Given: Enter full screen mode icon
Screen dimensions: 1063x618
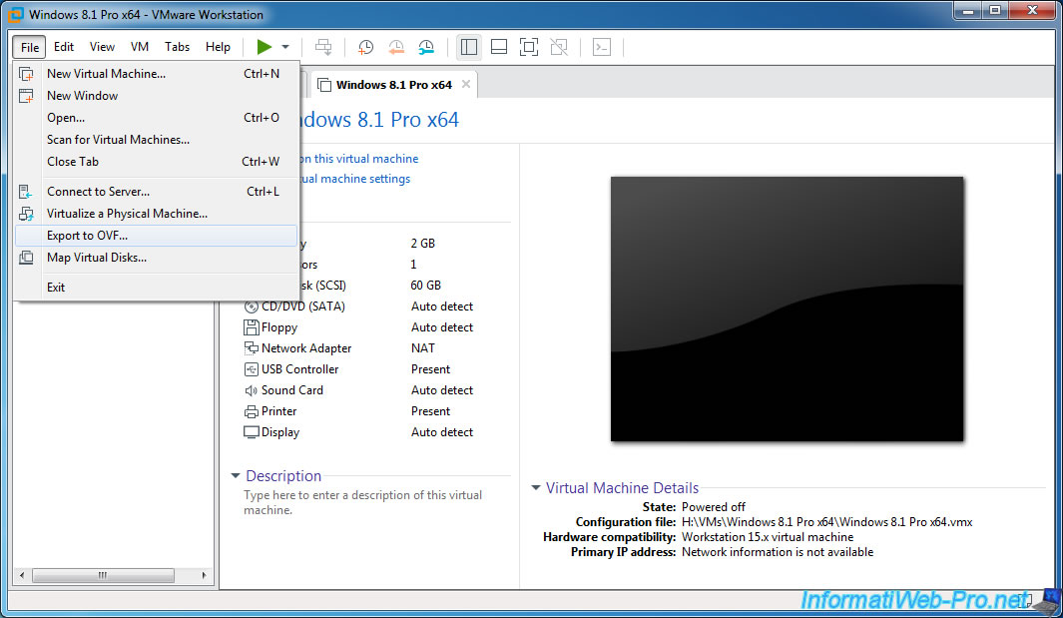Looking at the screenshot, I should click(529, 47).
